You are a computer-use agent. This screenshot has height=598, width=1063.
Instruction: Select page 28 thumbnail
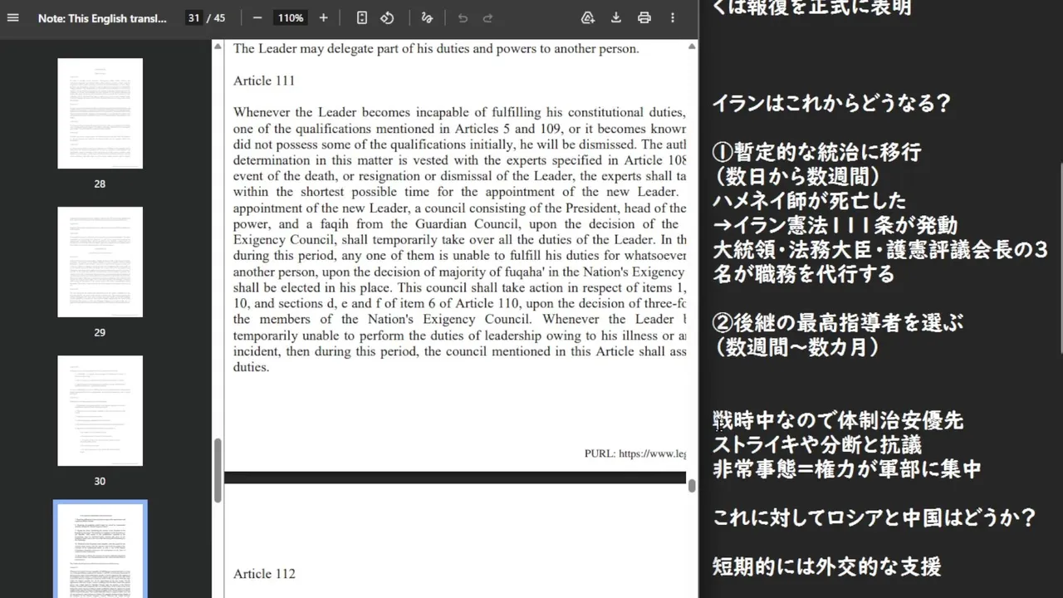(x=100, y=113)
